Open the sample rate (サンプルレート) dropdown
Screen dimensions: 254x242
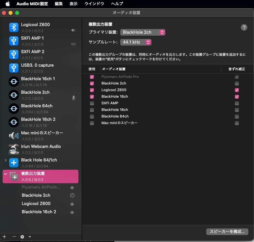point(136,42)
